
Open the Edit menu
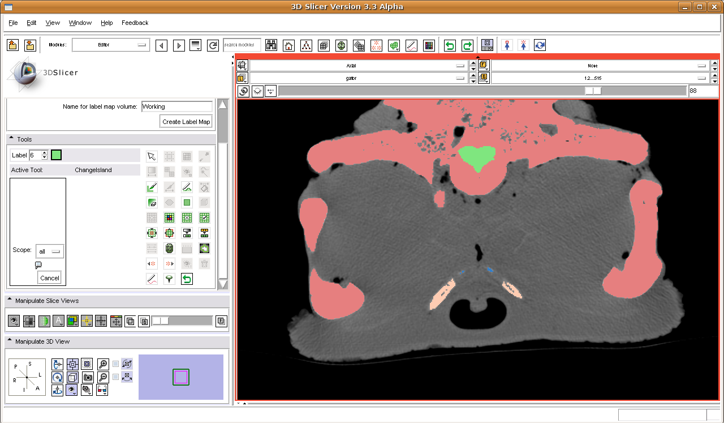(x=32, y=23)
